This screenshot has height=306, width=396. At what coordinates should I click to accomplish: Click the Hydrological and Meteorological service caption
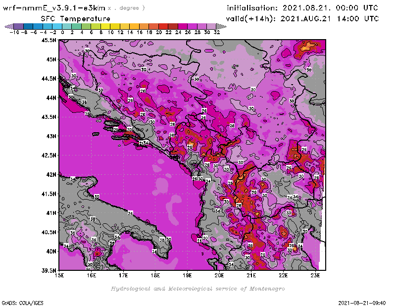198,289
